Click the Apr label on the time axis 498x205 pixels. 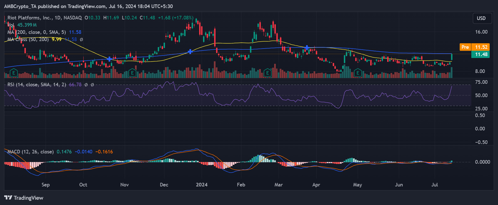(316, 185)
